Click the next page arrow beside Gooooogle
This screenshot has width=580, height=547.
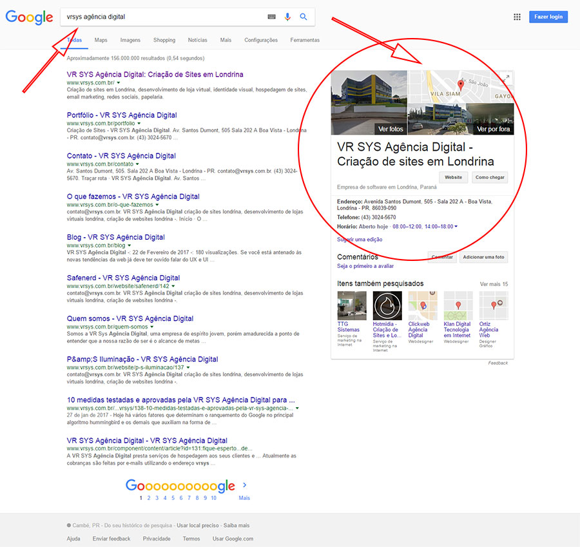click(x=244, y=485)
